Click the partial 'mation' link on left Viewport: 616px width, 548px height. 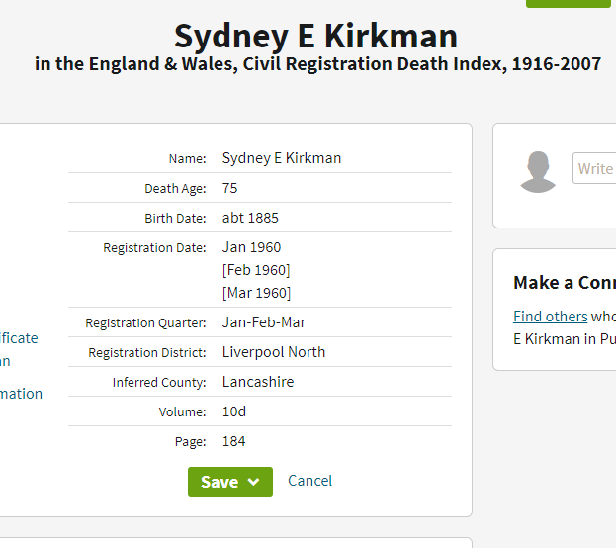coord(21,394)
